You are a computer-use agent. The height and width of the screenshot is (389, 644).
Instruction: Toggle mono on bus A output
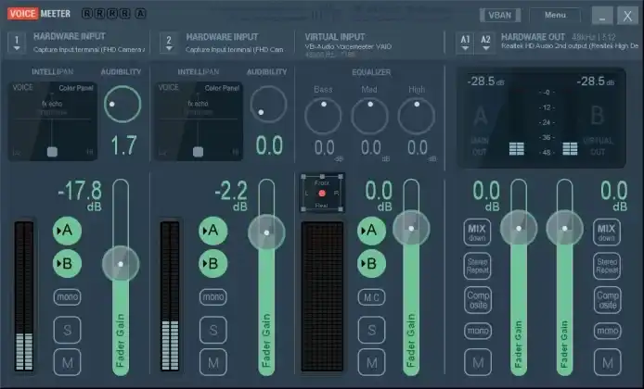pyautogui.click(x=477, y=331)
